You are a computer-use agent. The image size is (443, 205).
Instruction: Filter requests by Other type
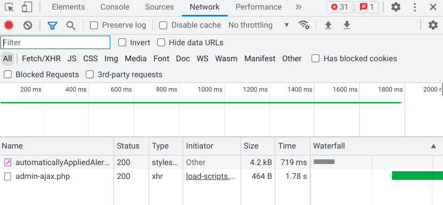coord(292,59)
